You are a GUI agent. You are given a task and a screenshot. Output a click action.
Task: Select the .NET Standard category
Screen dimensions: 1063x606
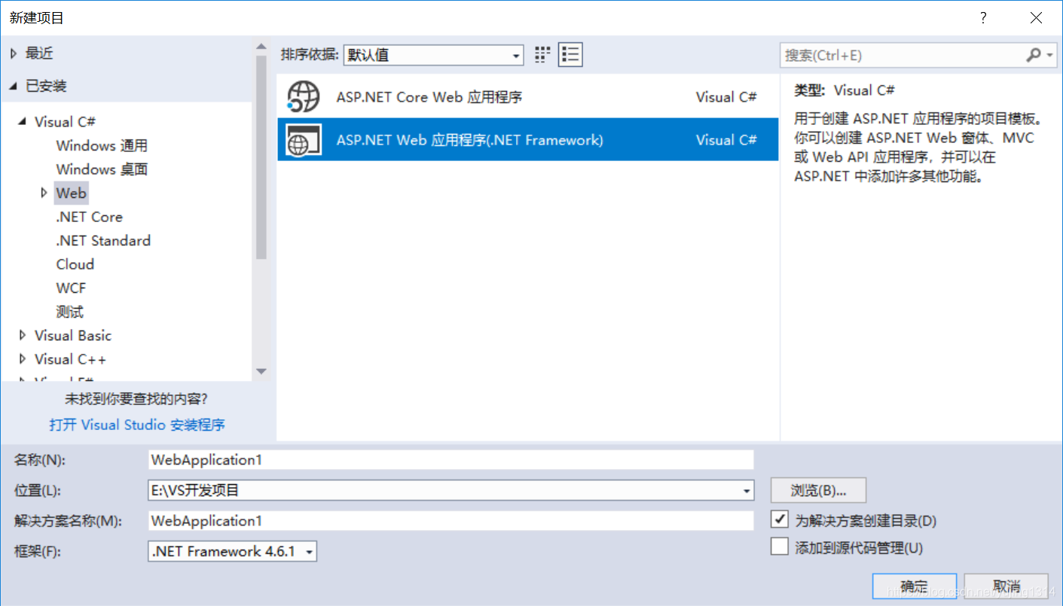click(103, 241)
